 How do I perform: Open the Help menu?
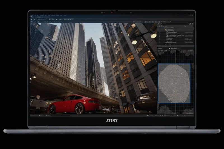[65, 15]
